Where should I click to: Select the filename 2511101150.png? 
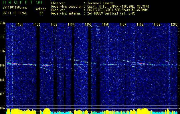[15, 8]
